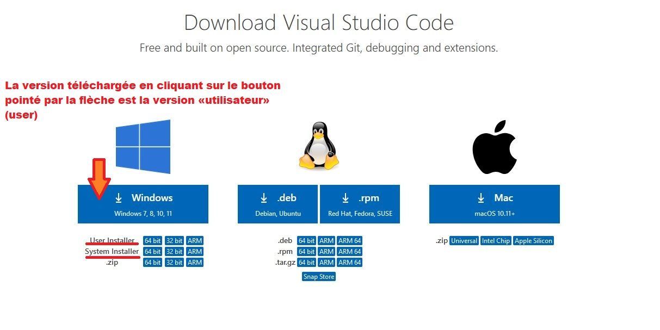660x330 pixels.
Task: Download the Mac .zip Intel Chip build
Action: coord(496,241)
